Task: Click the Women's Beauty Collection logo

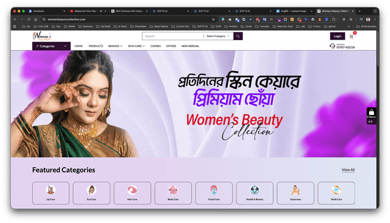Action: tap(42, 36)
